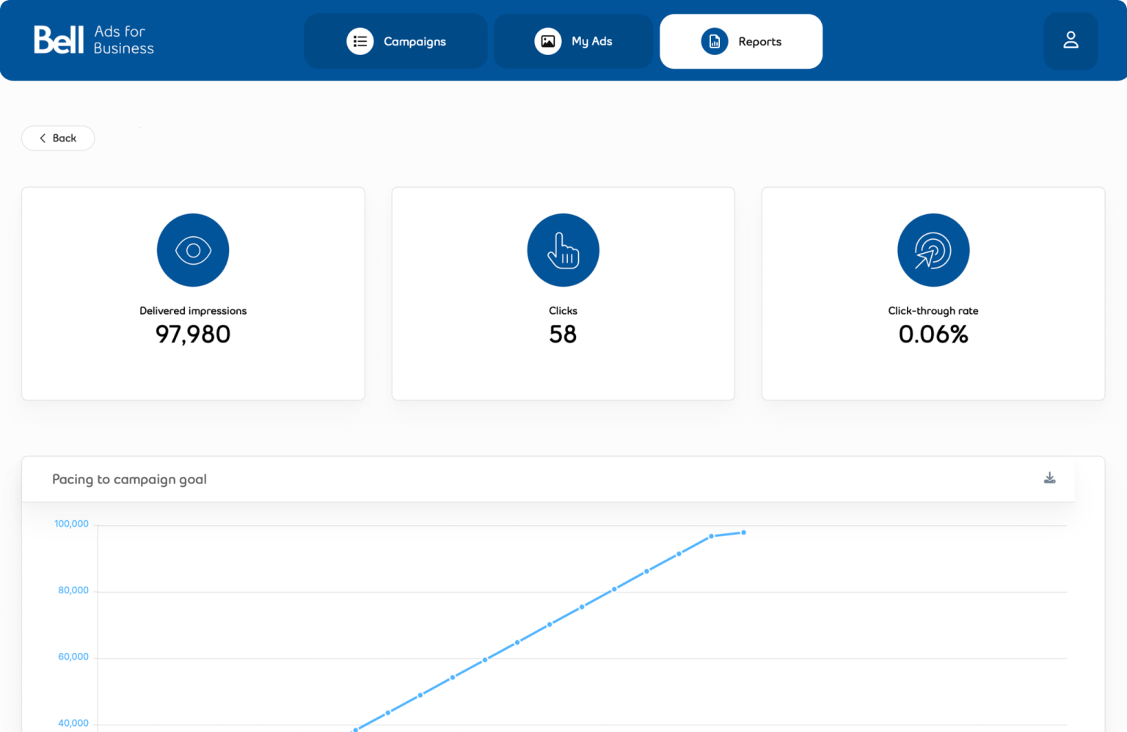The height and width of the screenshot is (732, 1127).
Task: Click the last data point on the pacing chart
Action: click(743, 532)
